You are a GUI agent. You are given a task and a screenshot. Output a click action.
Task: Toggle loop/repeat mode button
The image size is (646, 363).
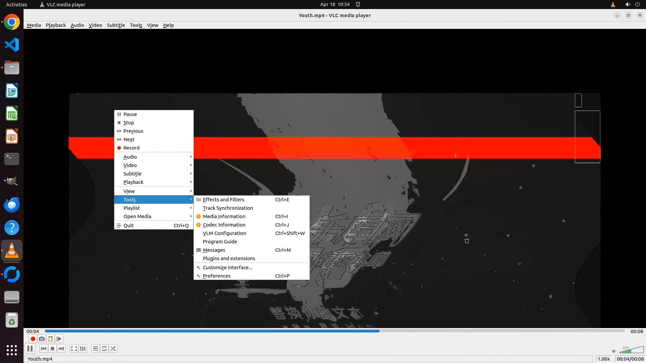(104, 349)
